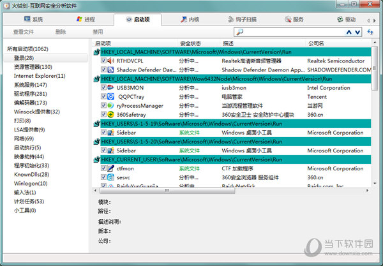The image size is (383, 266).
Task: Click the QQPCTray shield icon
Action: pos(111,96)
